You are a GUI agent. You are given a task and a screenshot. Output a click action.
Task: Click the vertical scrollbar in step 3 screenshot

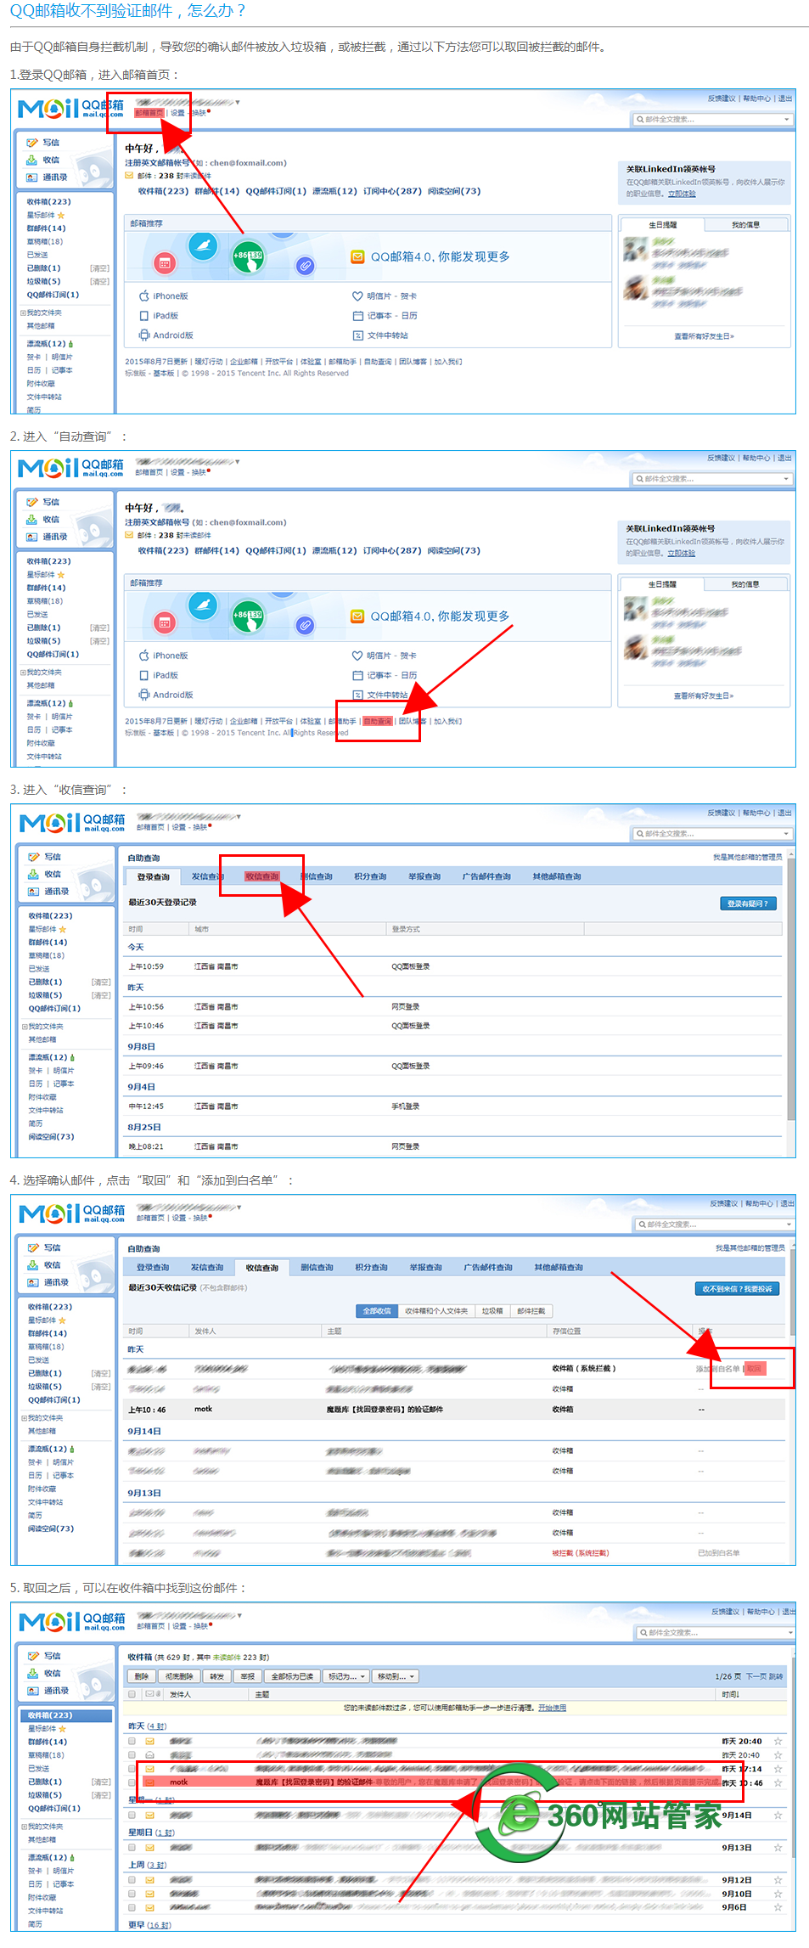click(791, 989)
